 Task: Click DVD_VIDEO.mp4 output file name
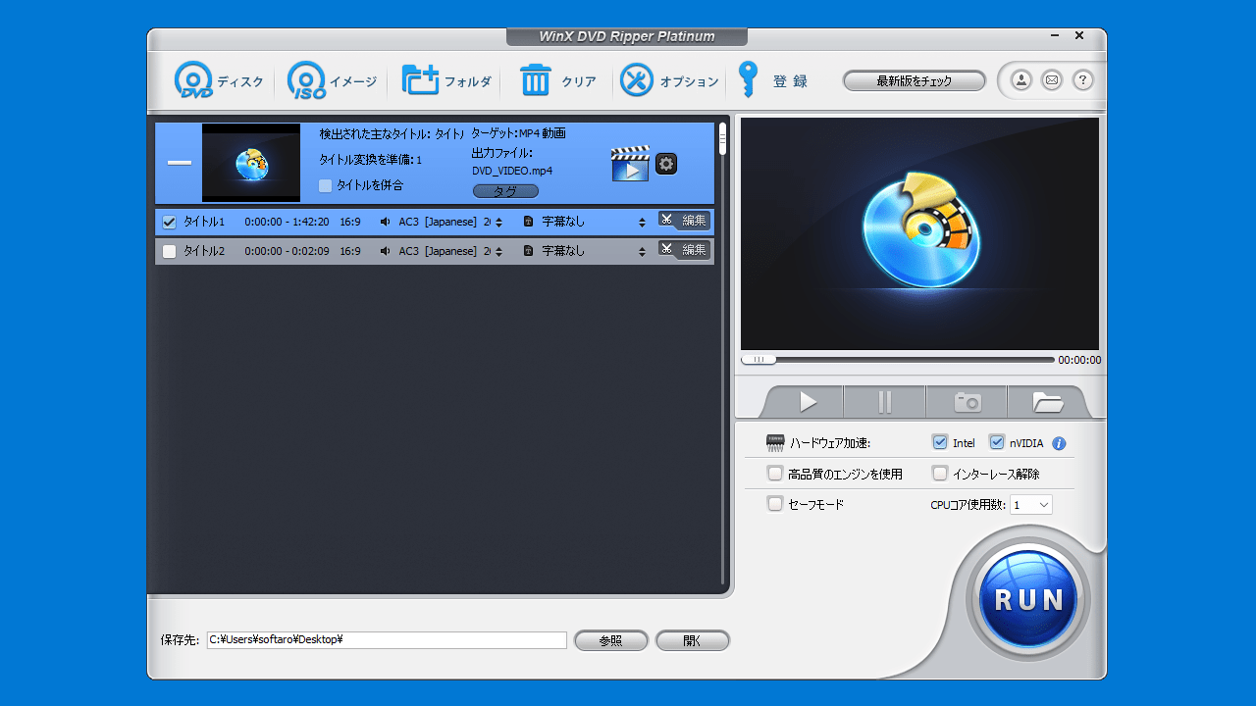click(512, 171)
